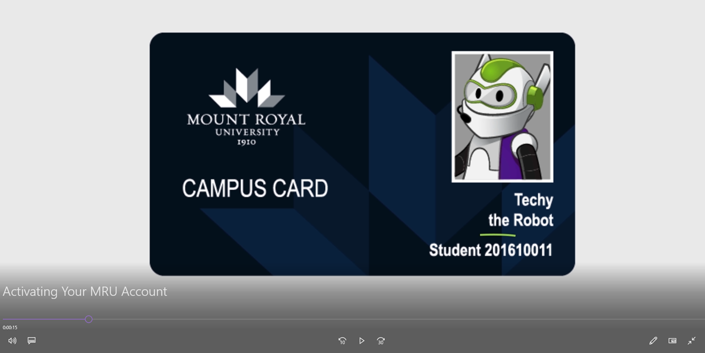Screen dimensions: 705x353
Task: Click the Campus Card video frame
Action: click(x=362, y=153)
